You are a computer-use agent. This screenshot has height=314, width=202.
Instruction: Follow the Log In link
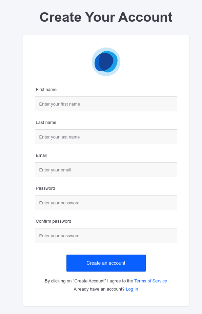(132, 289)
